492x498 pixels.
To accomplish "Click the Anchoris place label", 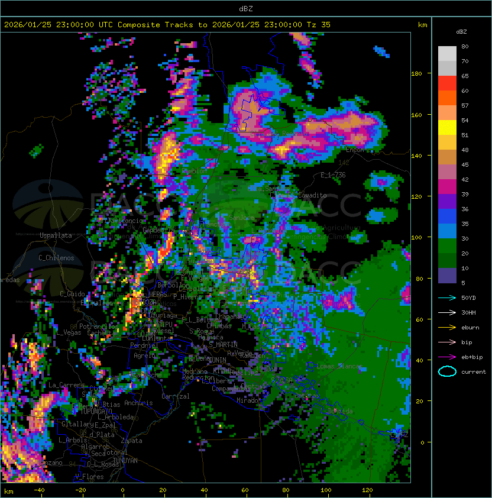I will pyautogui.click(x=138, y=403).
